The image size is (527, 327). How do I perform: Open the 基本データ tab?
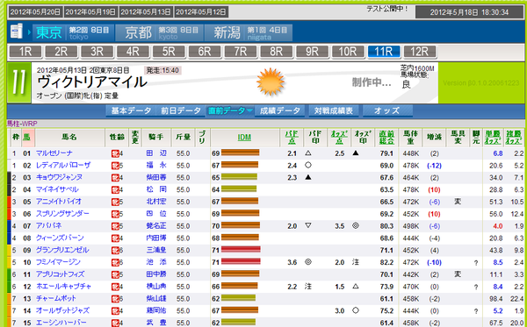[131, 110]
